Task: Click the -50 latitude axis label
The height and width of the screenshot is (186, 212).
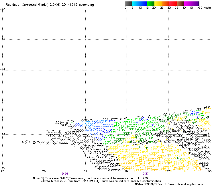Action: click(3, 168)
